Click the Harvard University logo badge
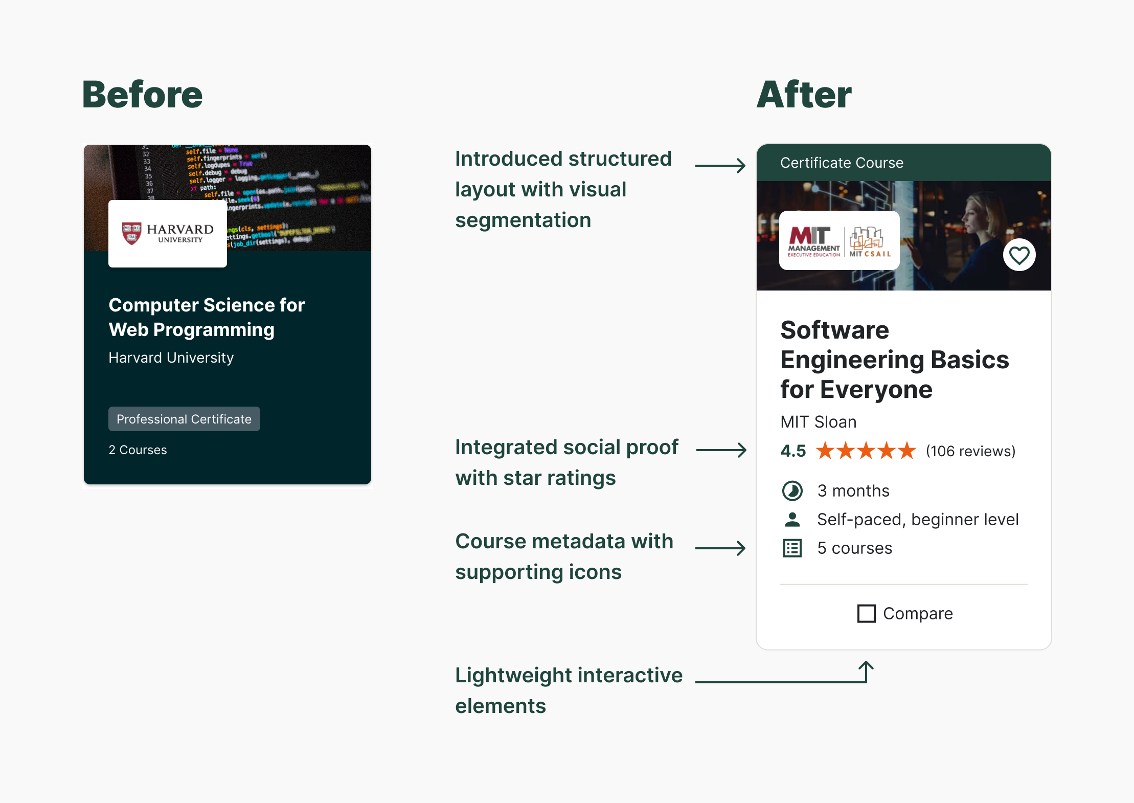 pos(168,234)
